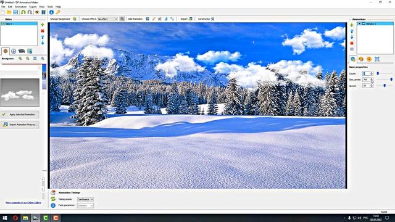Screen dimensions: 395x222
Task: Save the project using the floppy disk icon
Action: (x=15, y=12)
